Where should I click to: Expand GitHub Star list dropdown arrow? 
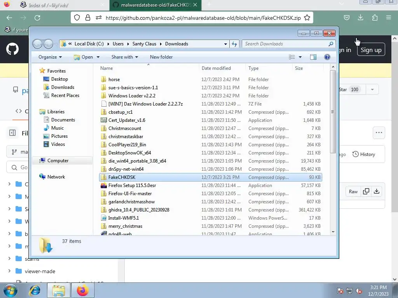[372, 90]
